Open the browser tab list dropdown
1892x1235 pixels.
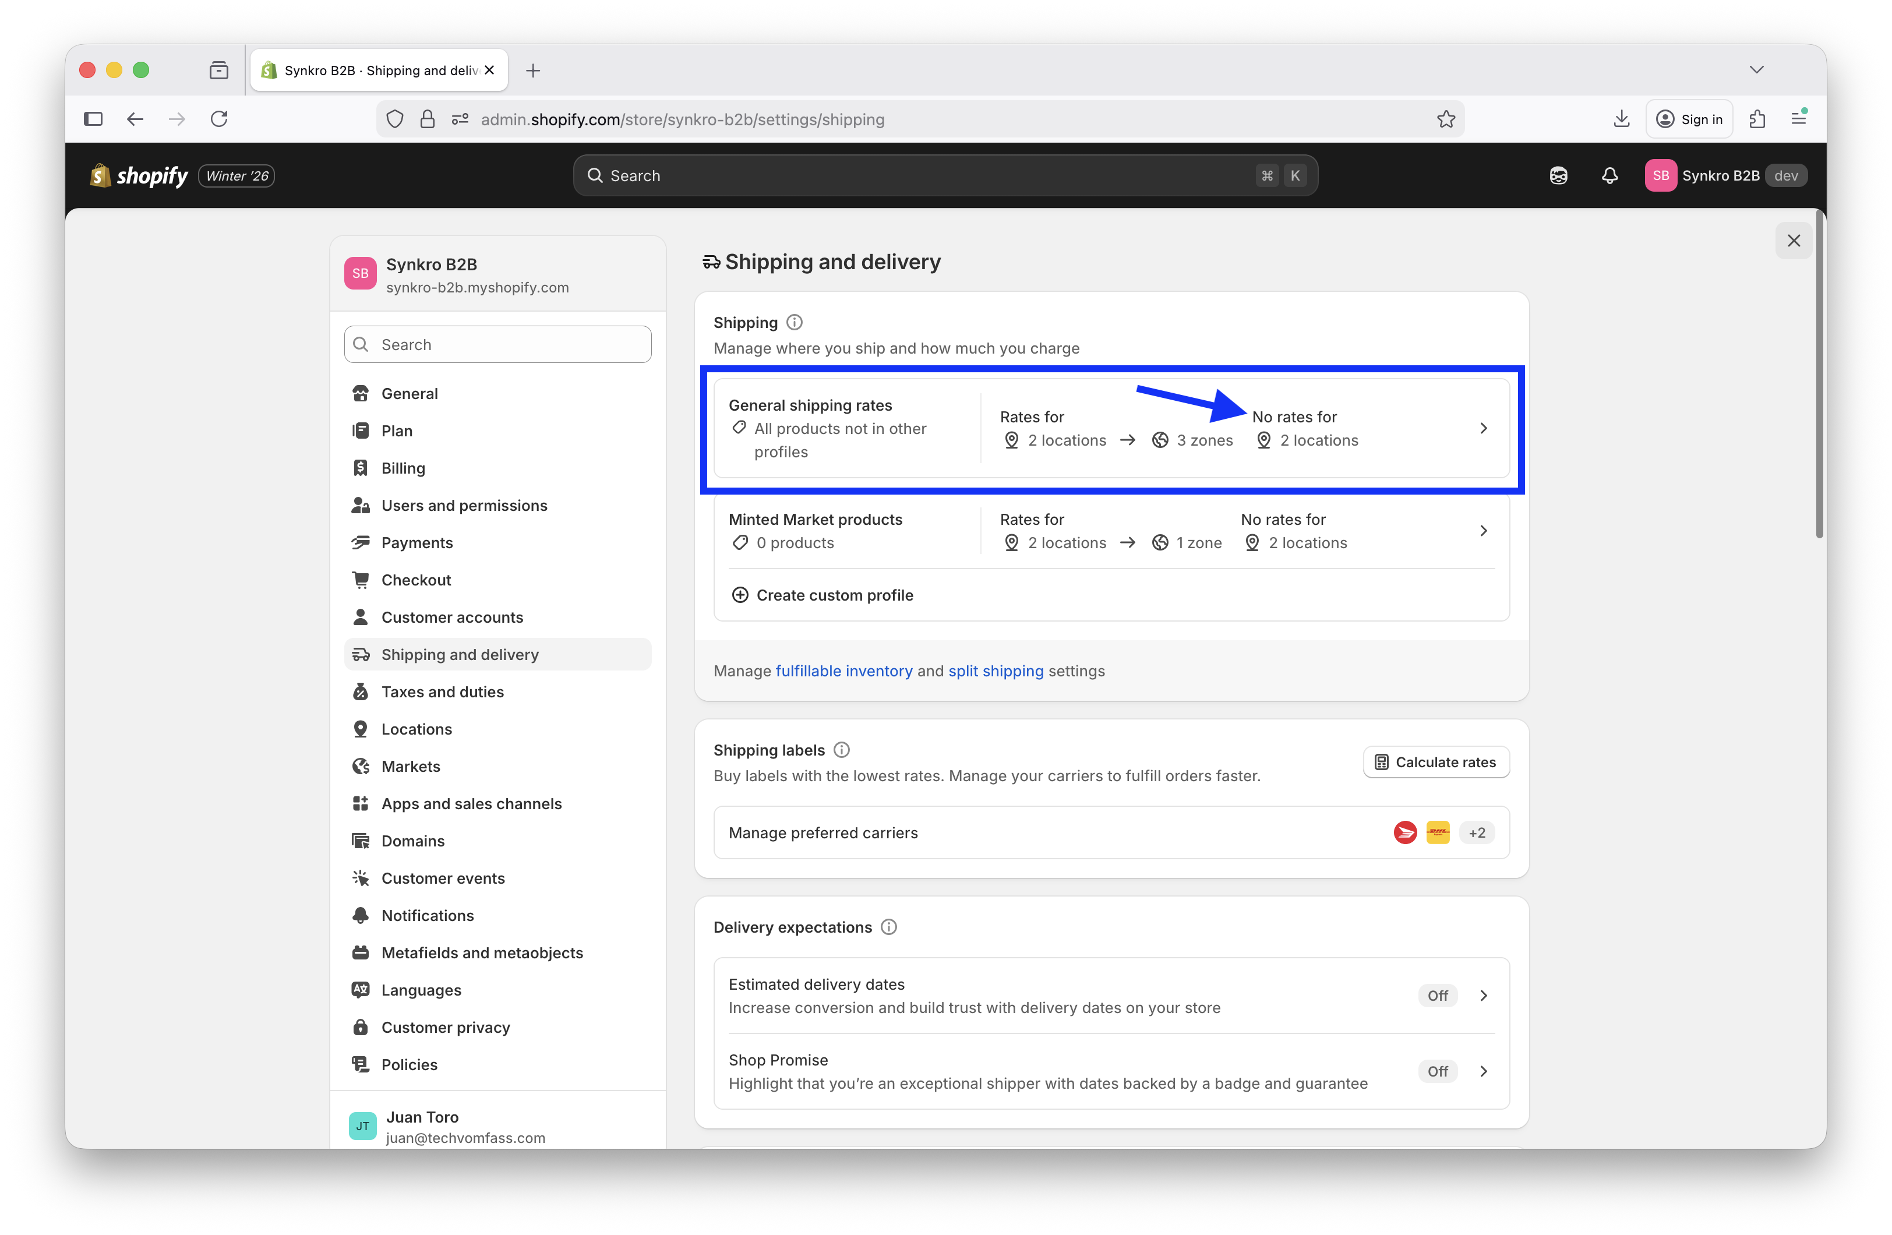tap(1756, 70)
